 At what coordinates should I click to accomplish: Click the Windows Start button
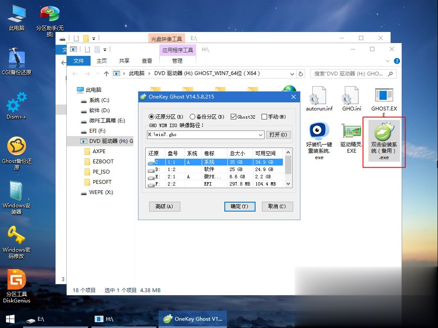(x=10, y=319)
